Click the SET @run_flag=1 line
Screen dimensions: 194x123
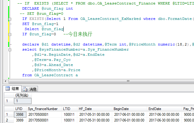tap(40, 24)
